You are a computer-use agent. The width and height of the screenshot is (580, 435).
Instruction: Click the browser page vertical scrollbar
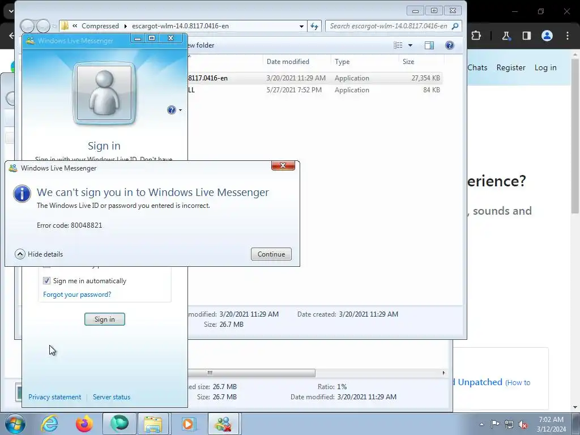575,136
